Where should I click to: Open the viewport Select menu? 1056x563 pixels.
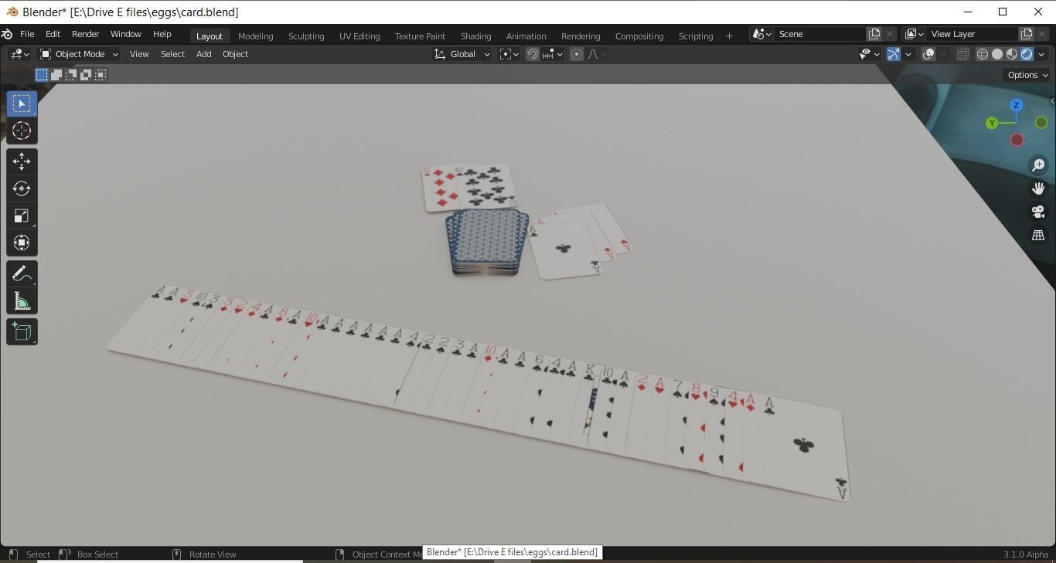172,54
